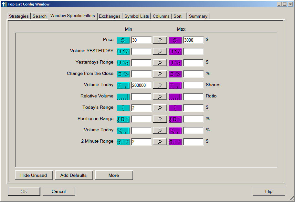
Task: Click the Relative Volume min input field
Action: point(141,96)
